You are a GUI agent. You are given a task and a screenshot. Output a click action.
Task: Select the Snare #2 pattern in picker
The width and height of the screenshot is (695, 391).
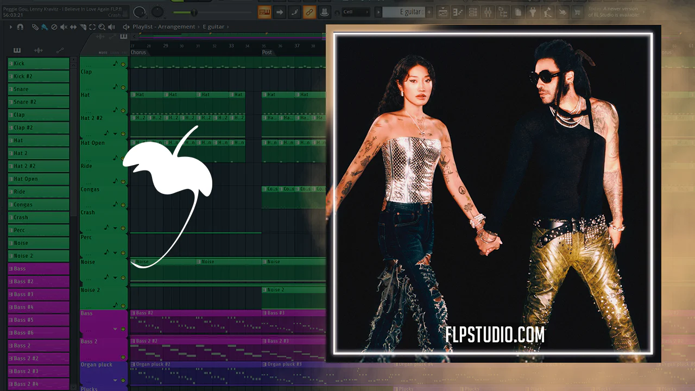[x=39, y=102]
